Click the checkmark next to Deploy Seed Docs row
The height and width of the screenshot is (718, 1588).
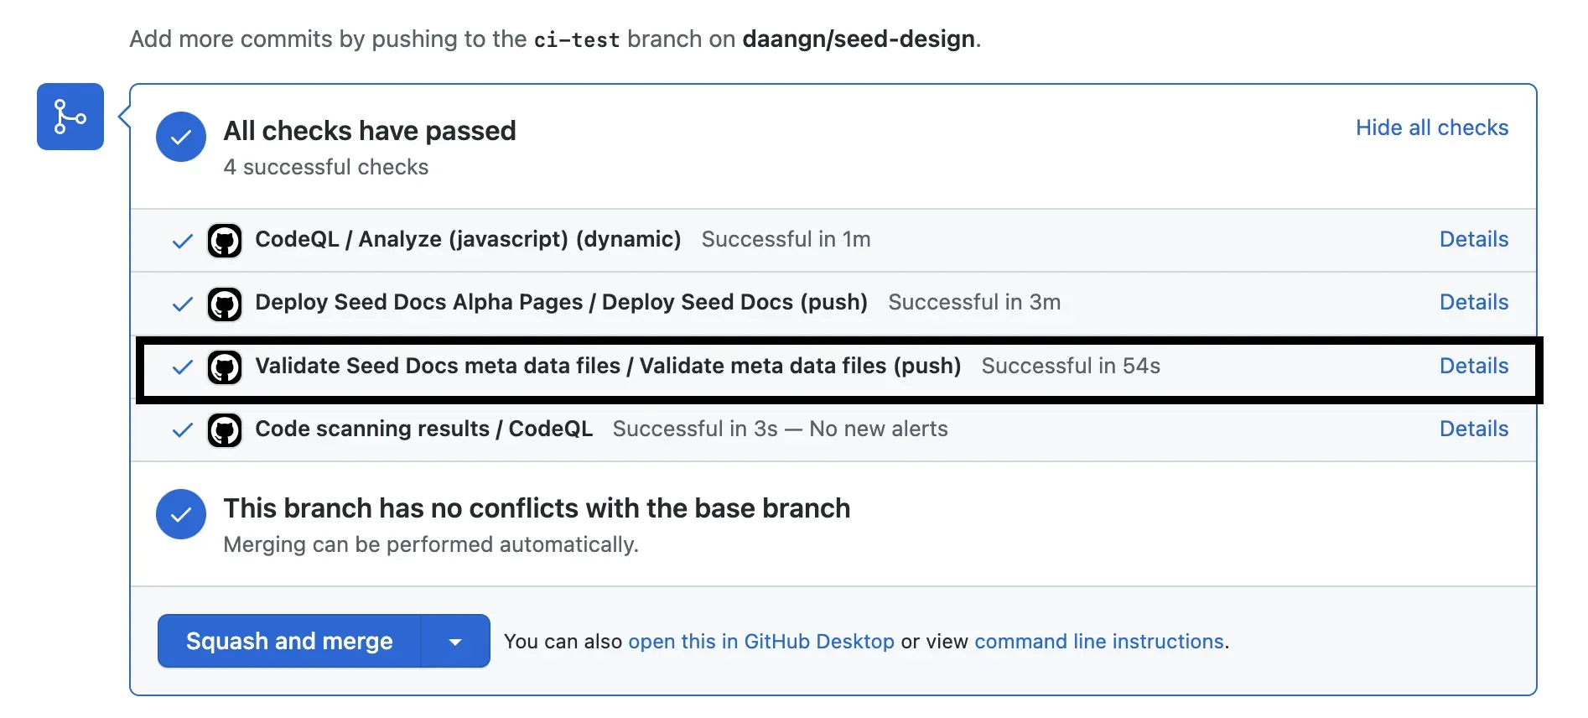182,304
